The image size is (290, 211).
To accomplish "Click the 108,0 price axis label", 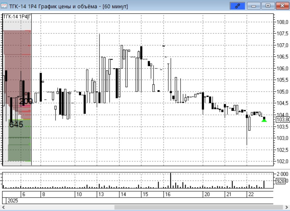I will pyautogui.click(x=282, y=22).
